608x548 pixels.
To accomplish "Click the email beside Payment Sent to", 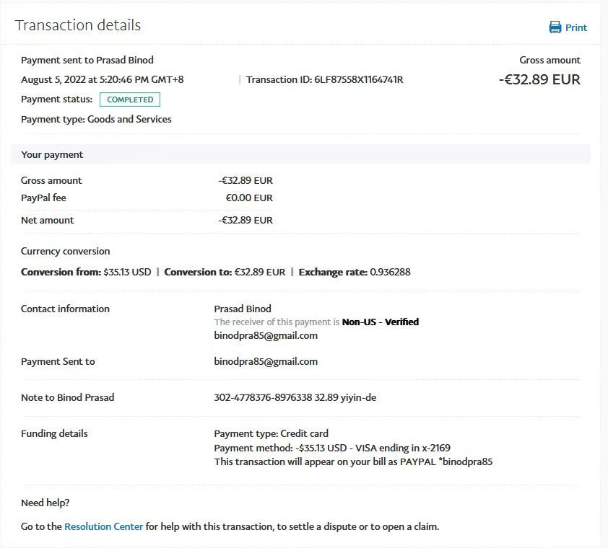I will coord(266,361).
